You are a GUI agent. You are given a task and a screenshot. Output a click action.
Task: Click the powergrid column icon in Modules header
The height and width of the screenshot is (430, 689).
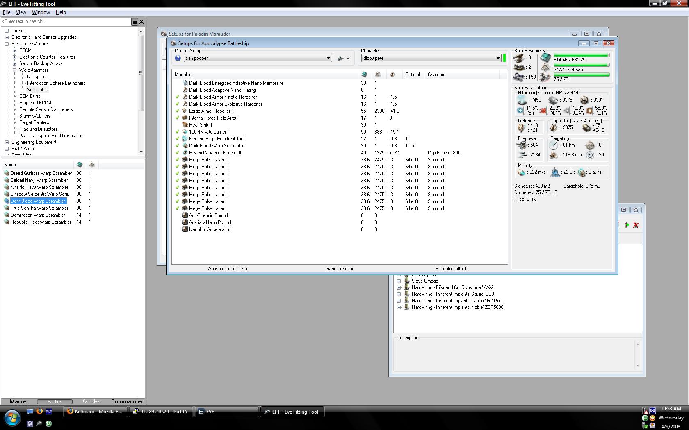coord(378,75)
